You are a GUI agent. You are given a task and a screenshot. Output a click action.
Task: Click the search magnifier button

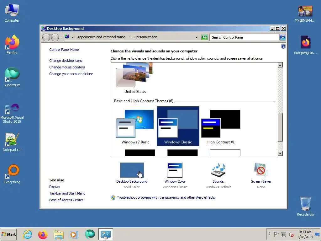tap(282, 37)
